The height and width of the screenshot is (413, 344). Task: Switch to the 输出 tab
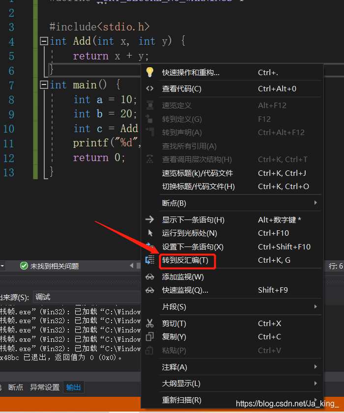(x=73, y=387)
